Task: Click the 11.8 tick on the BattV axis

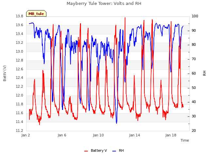Action: pos(20,104)
